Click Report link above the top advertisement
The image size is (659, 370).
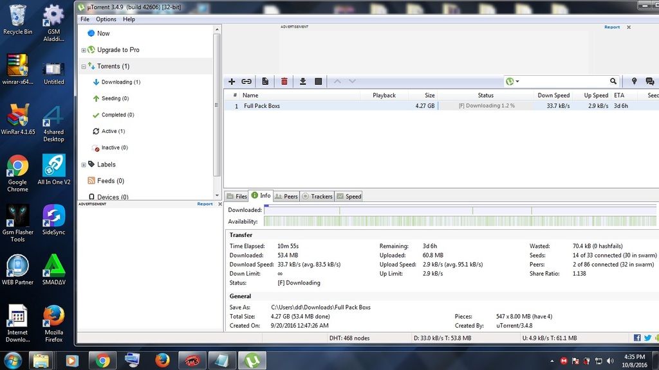point(612,27)
